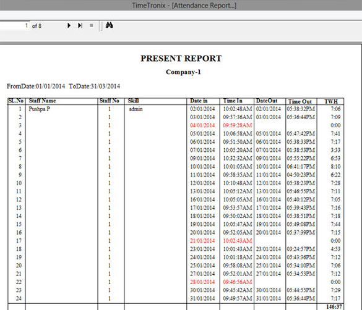Viewport: 362px width, 310px height.
Task: Open find text binoculars icon
Action: (x=109, y=25)
